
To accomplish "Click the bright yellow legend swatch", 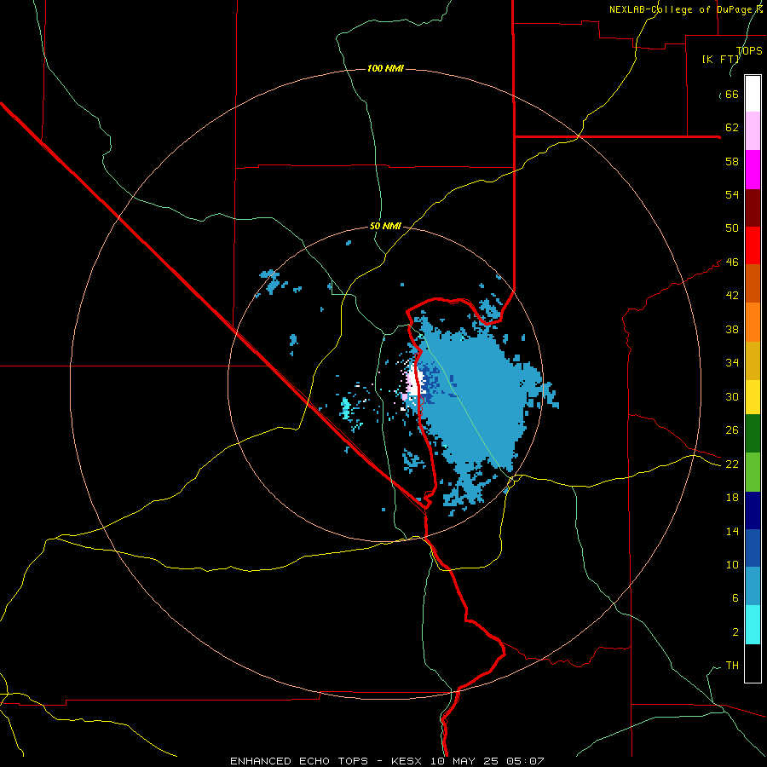I will click(753, 397).
